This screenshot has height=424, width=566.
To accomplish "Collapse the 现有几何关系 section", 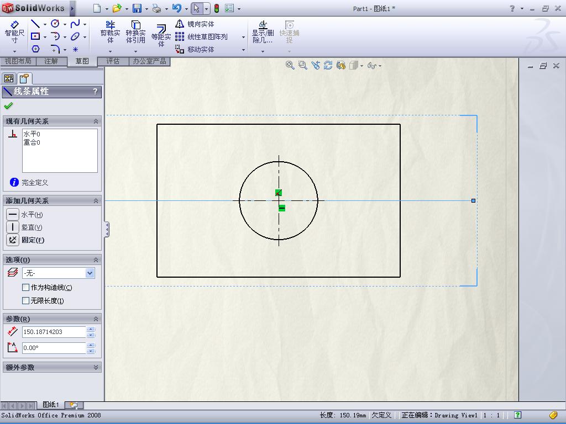I will coord(96,121).
